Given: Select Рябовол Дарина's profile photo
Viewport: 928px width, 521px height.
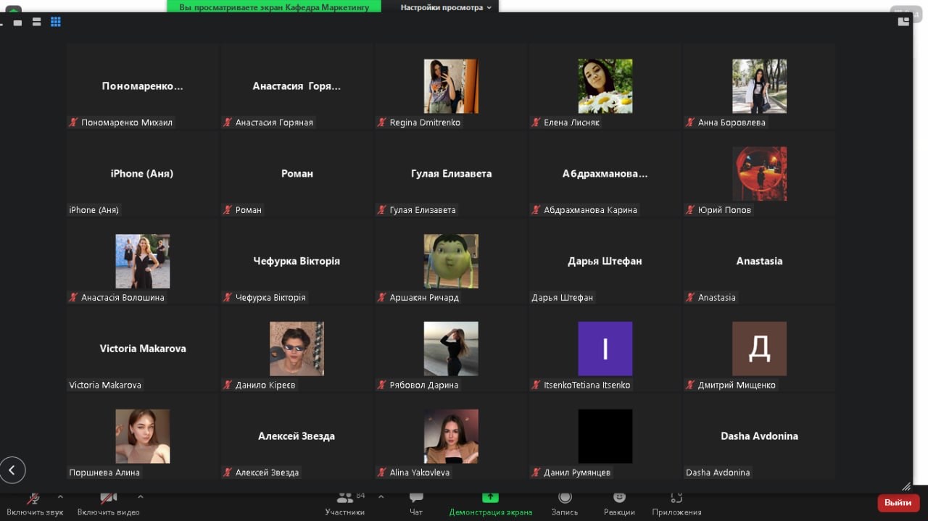Looking at the screenshot, I should [x=451, y=349].
